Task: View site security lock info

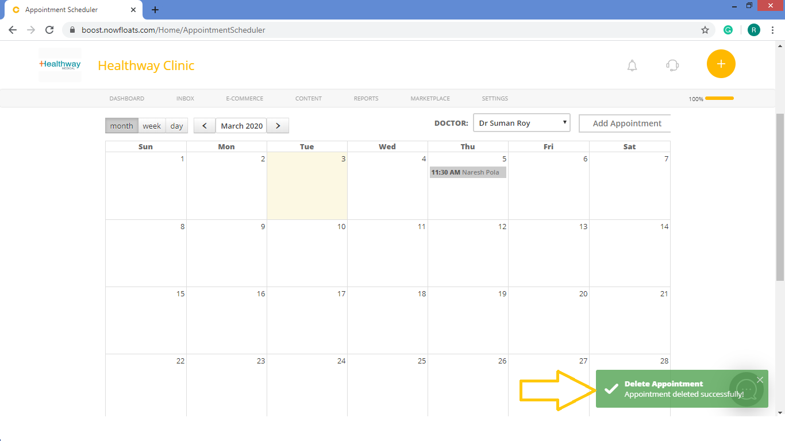Action: tap(72, 30)
